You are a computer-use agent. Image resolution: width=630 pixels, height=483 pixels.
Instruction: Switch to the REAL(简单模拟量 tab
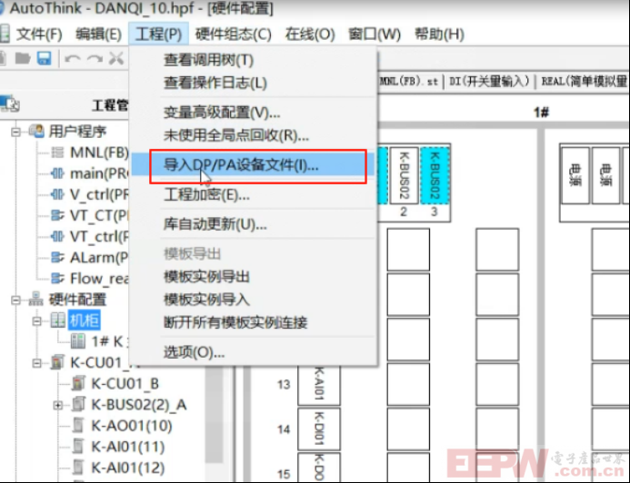585,82
